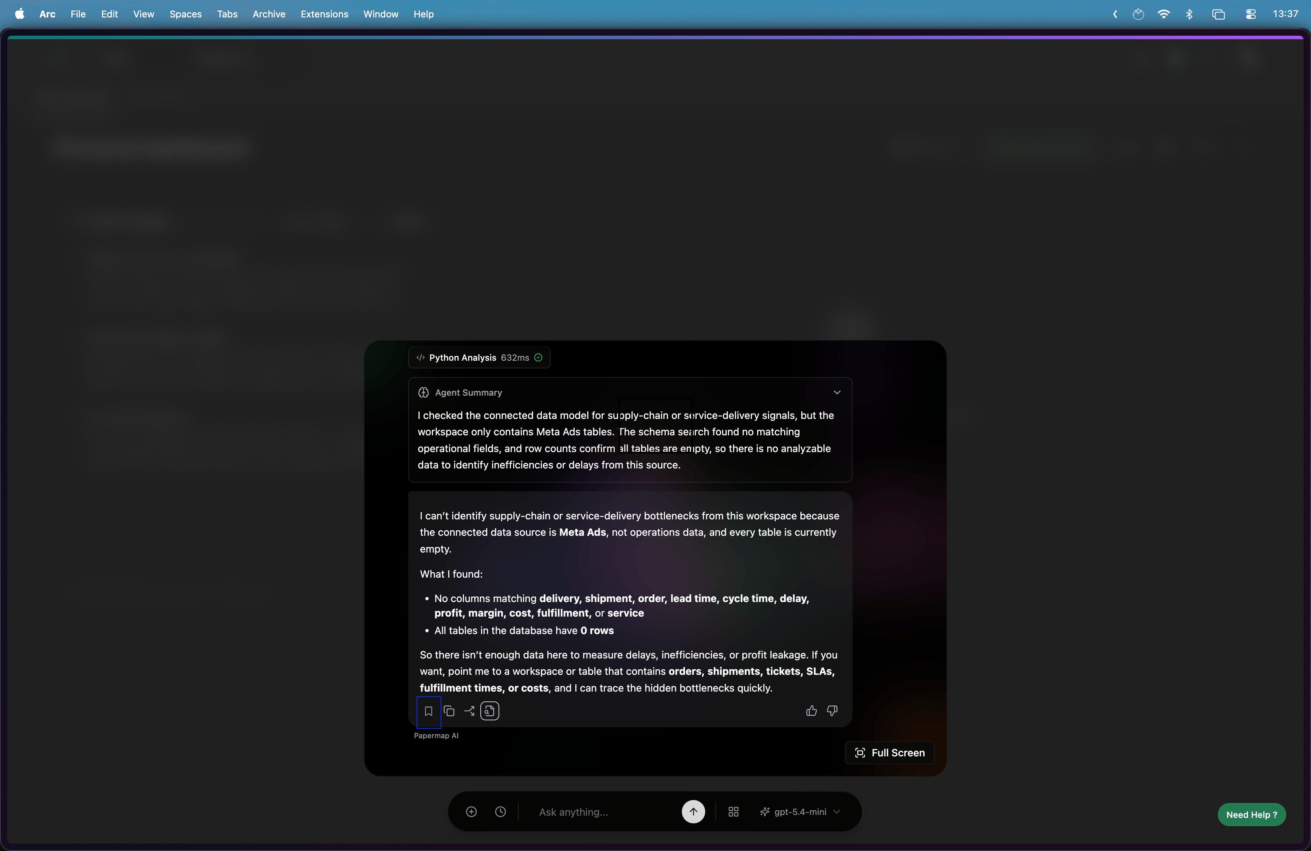Screen dimensions: 1311x851
Task: Click the Papermap AI label
Action: [436, 735]
